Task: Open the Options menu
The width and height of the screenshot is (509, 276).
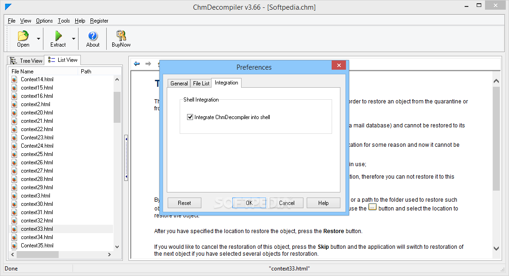Action: [44, 21]
